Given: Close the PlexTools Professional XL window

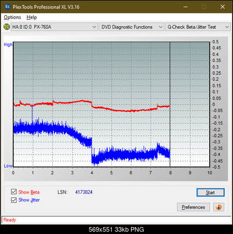Looking at the screenshot, I should (x=223, y=7).
